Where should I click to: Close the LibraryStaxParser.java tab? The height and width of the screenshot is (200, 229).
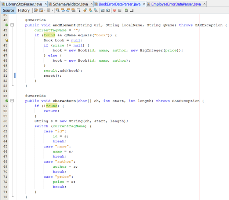coord(46,4)
